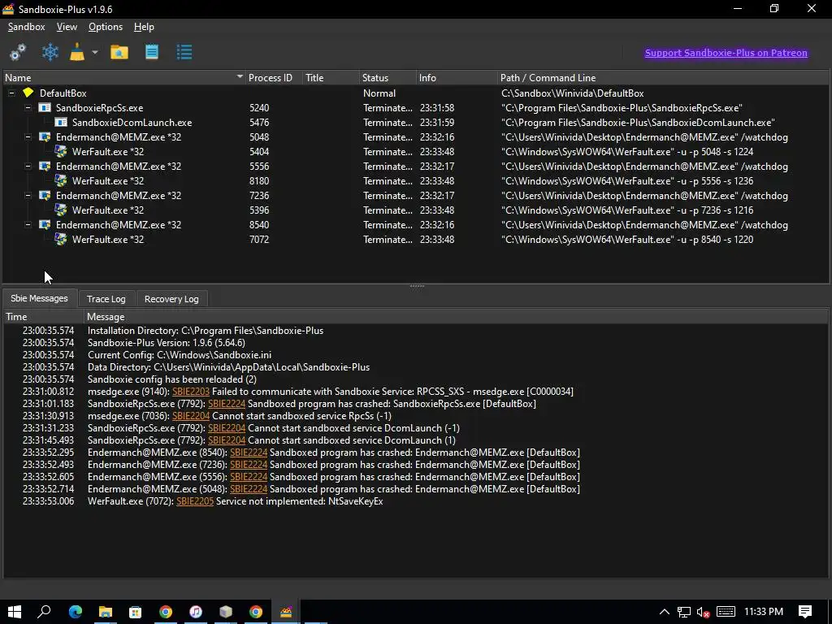Select 'Sandboxie config has been reloaded (2)' message
The image size is (832, 624).
[172, 379]
